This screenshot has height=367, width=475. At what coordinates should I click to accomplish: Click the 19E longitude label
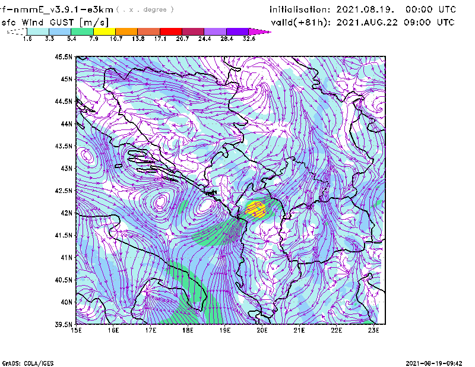(225, 330)
